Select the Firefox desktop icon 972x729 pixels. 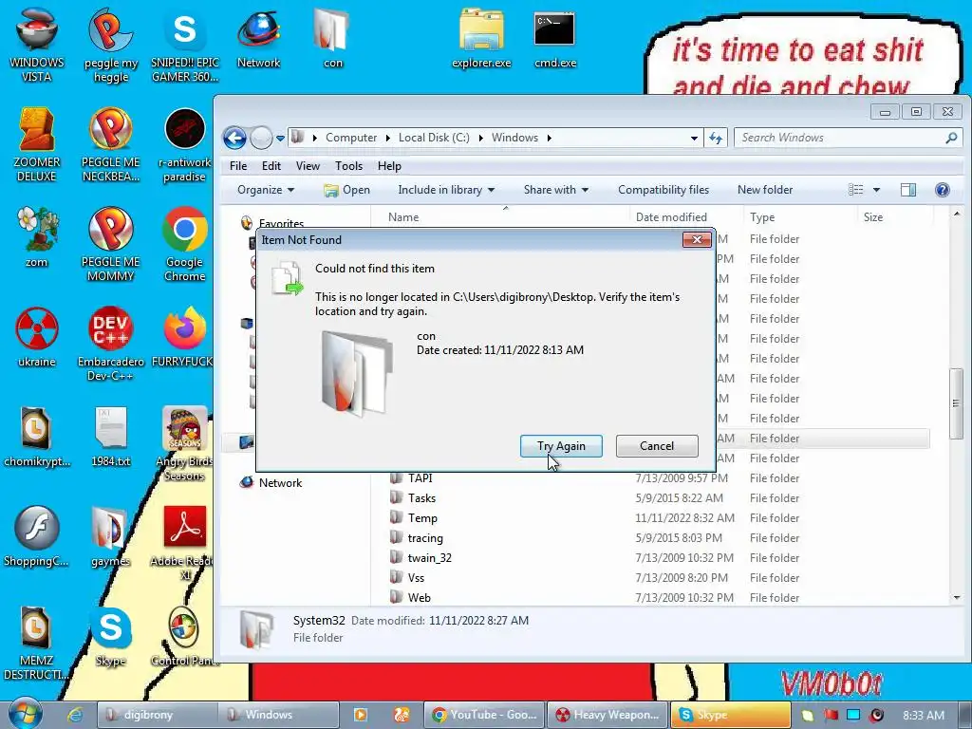[185, 337]
